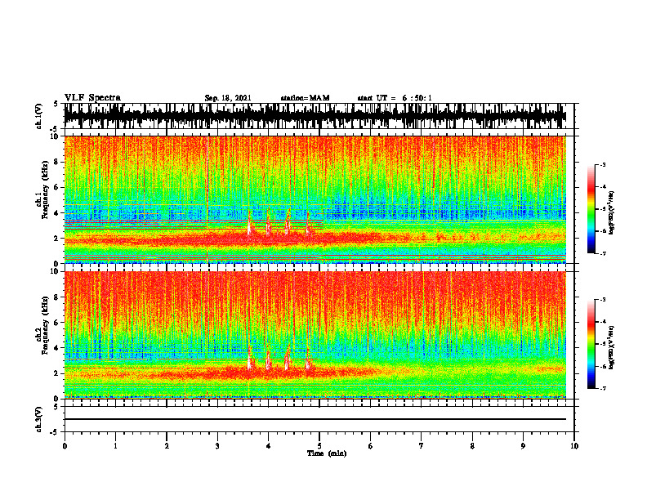Click the ch.1 vertical line near 2.8 minutes
647x500 pixels.
[207, 199]
